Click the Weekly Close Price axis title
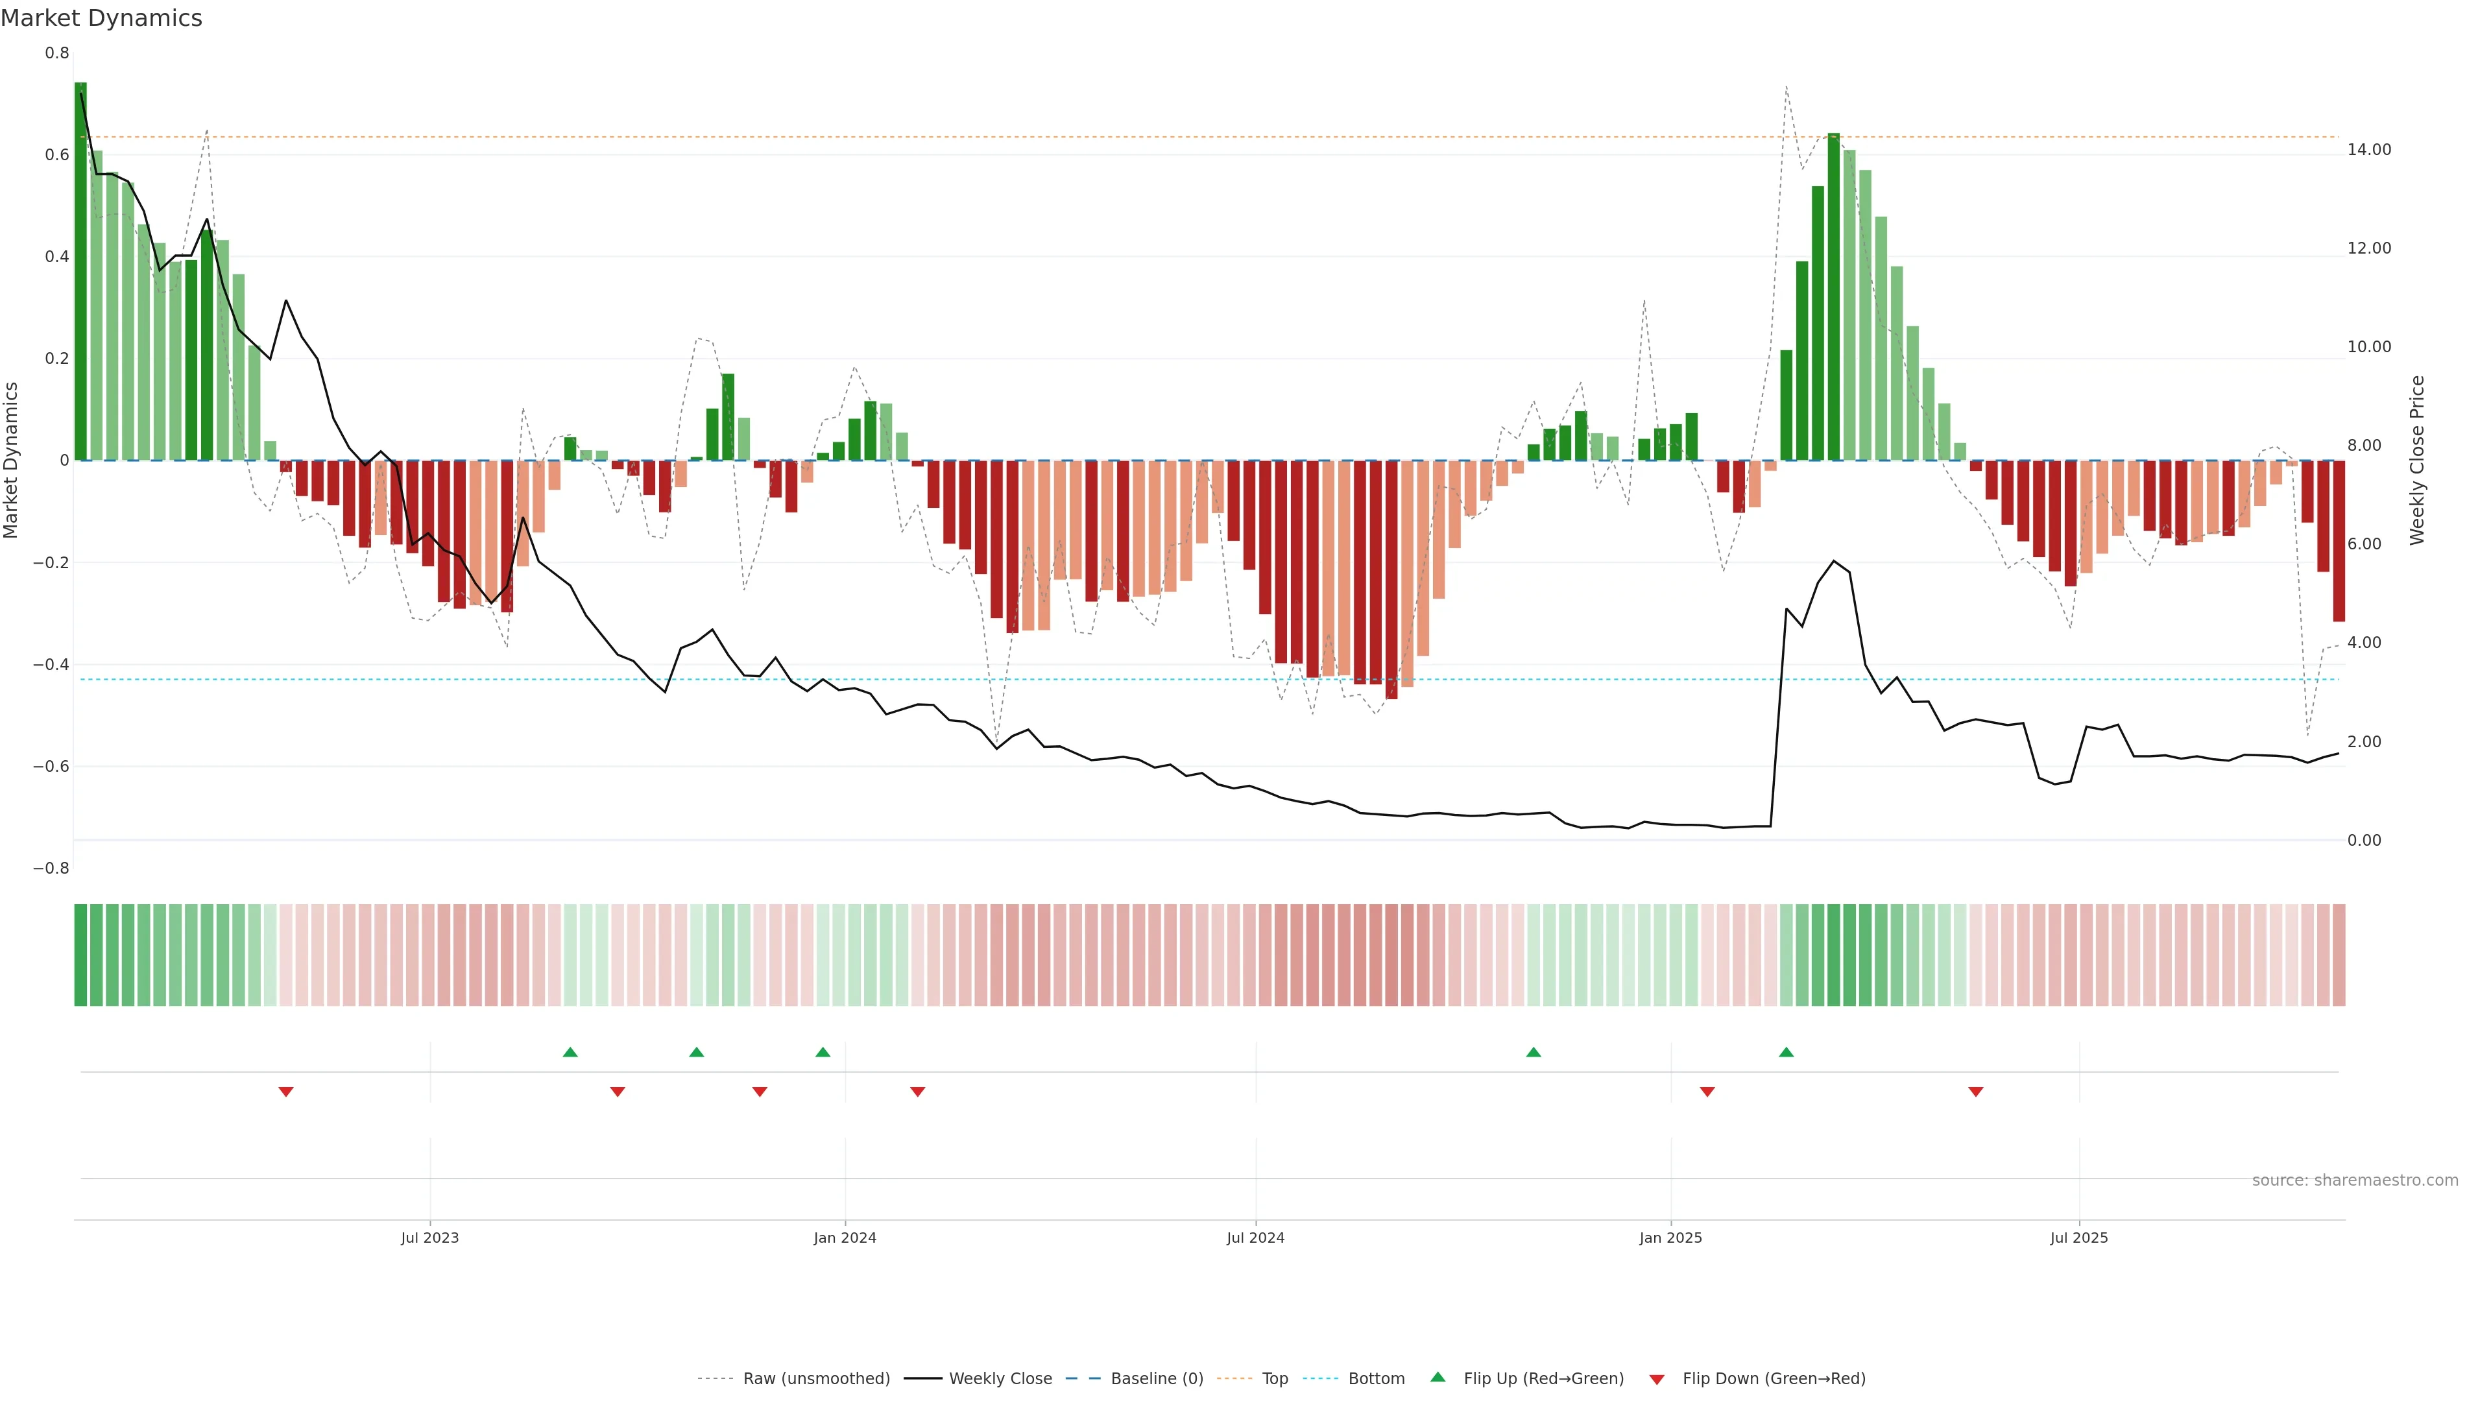This screenshot has width=2491, height=1401. coord(2418,461)
